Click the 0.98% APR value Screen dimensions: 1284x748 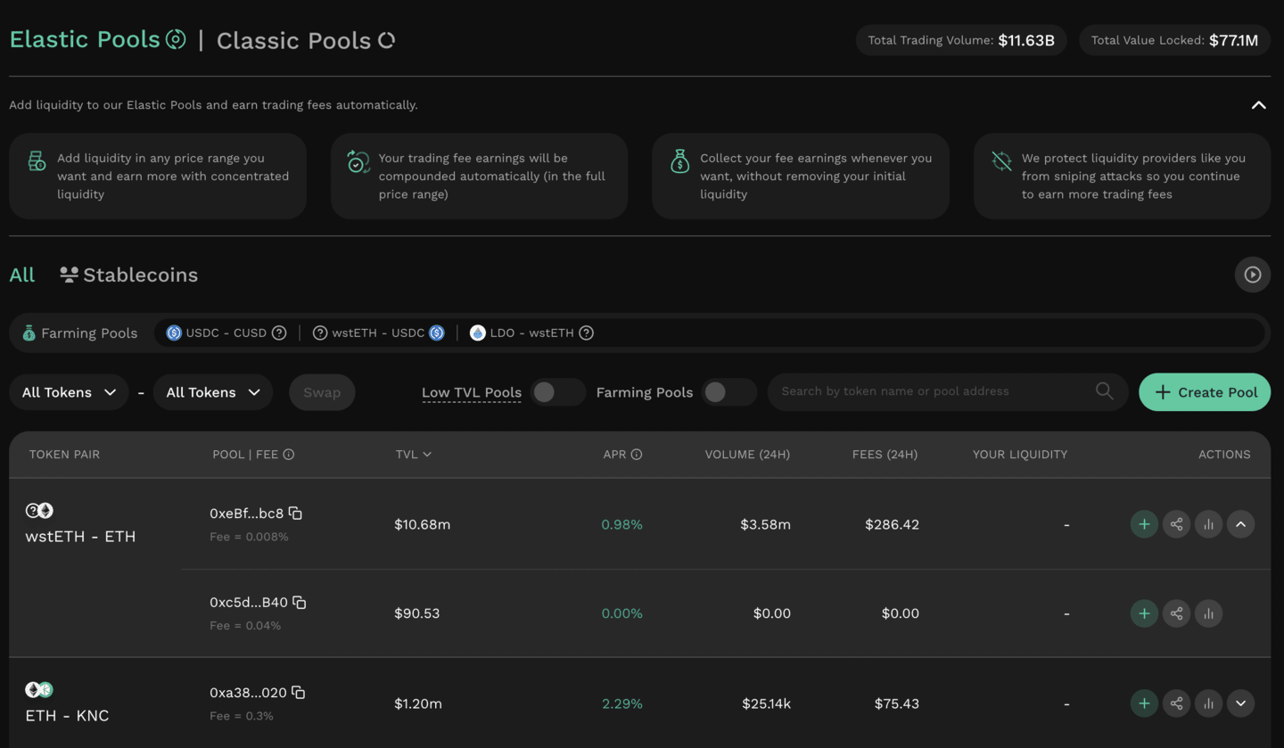click(x=621, y=524)
